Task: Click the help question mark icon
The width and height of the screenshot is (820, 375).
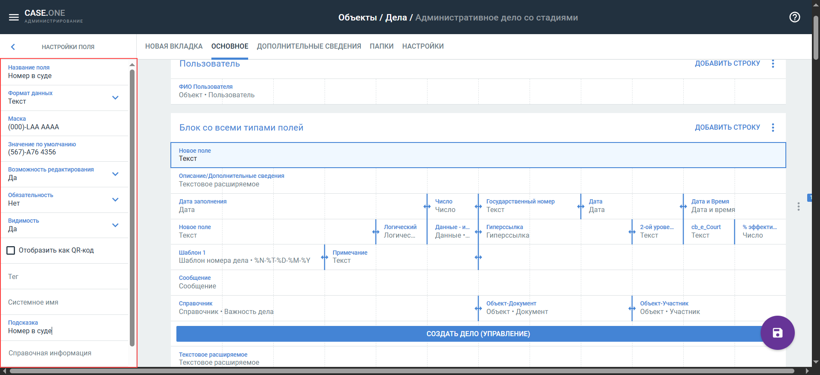Action: pyautogui.click(x=794, y=17)
